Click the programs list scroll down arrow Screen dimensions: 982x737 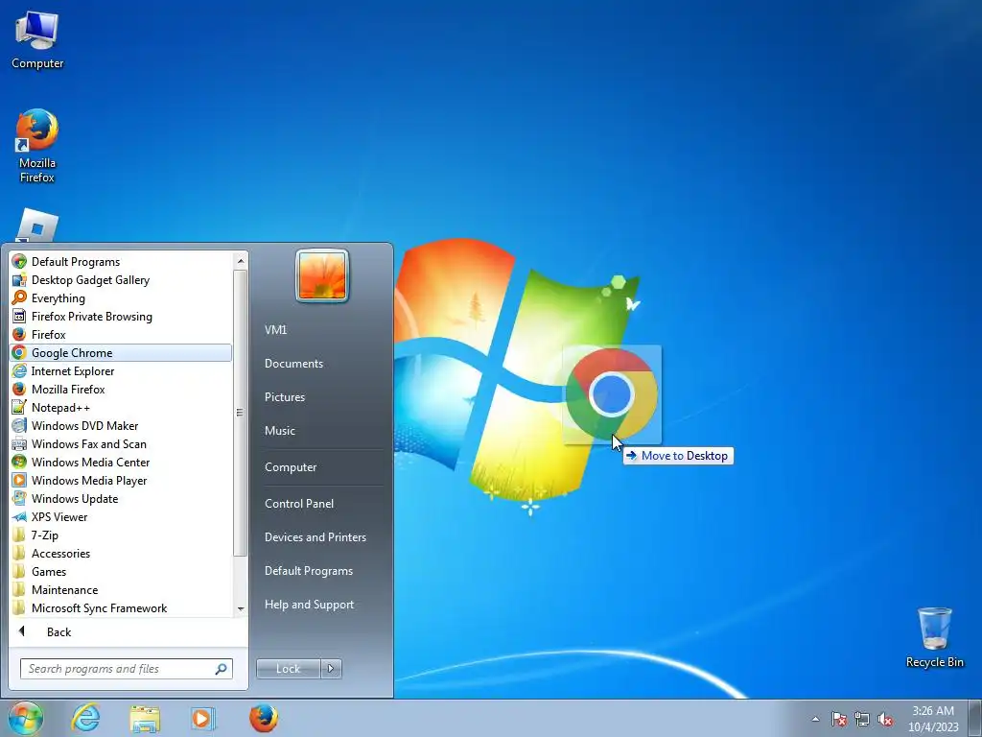[x=241, y=608]
